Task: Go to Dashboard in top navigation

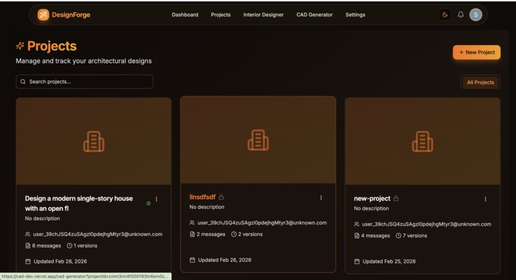Action: pyautogui.click(x=185, y=15)
